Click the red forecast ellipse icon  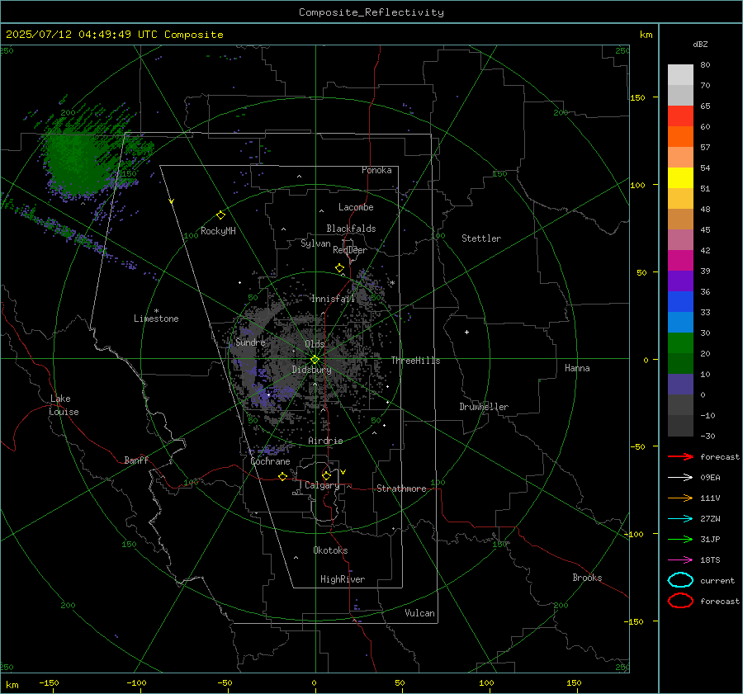pyautogui.click(x=680, y=601)
